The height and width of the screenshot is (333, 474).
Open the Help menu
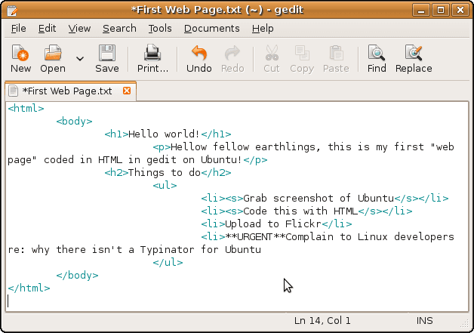click(263, 29)
